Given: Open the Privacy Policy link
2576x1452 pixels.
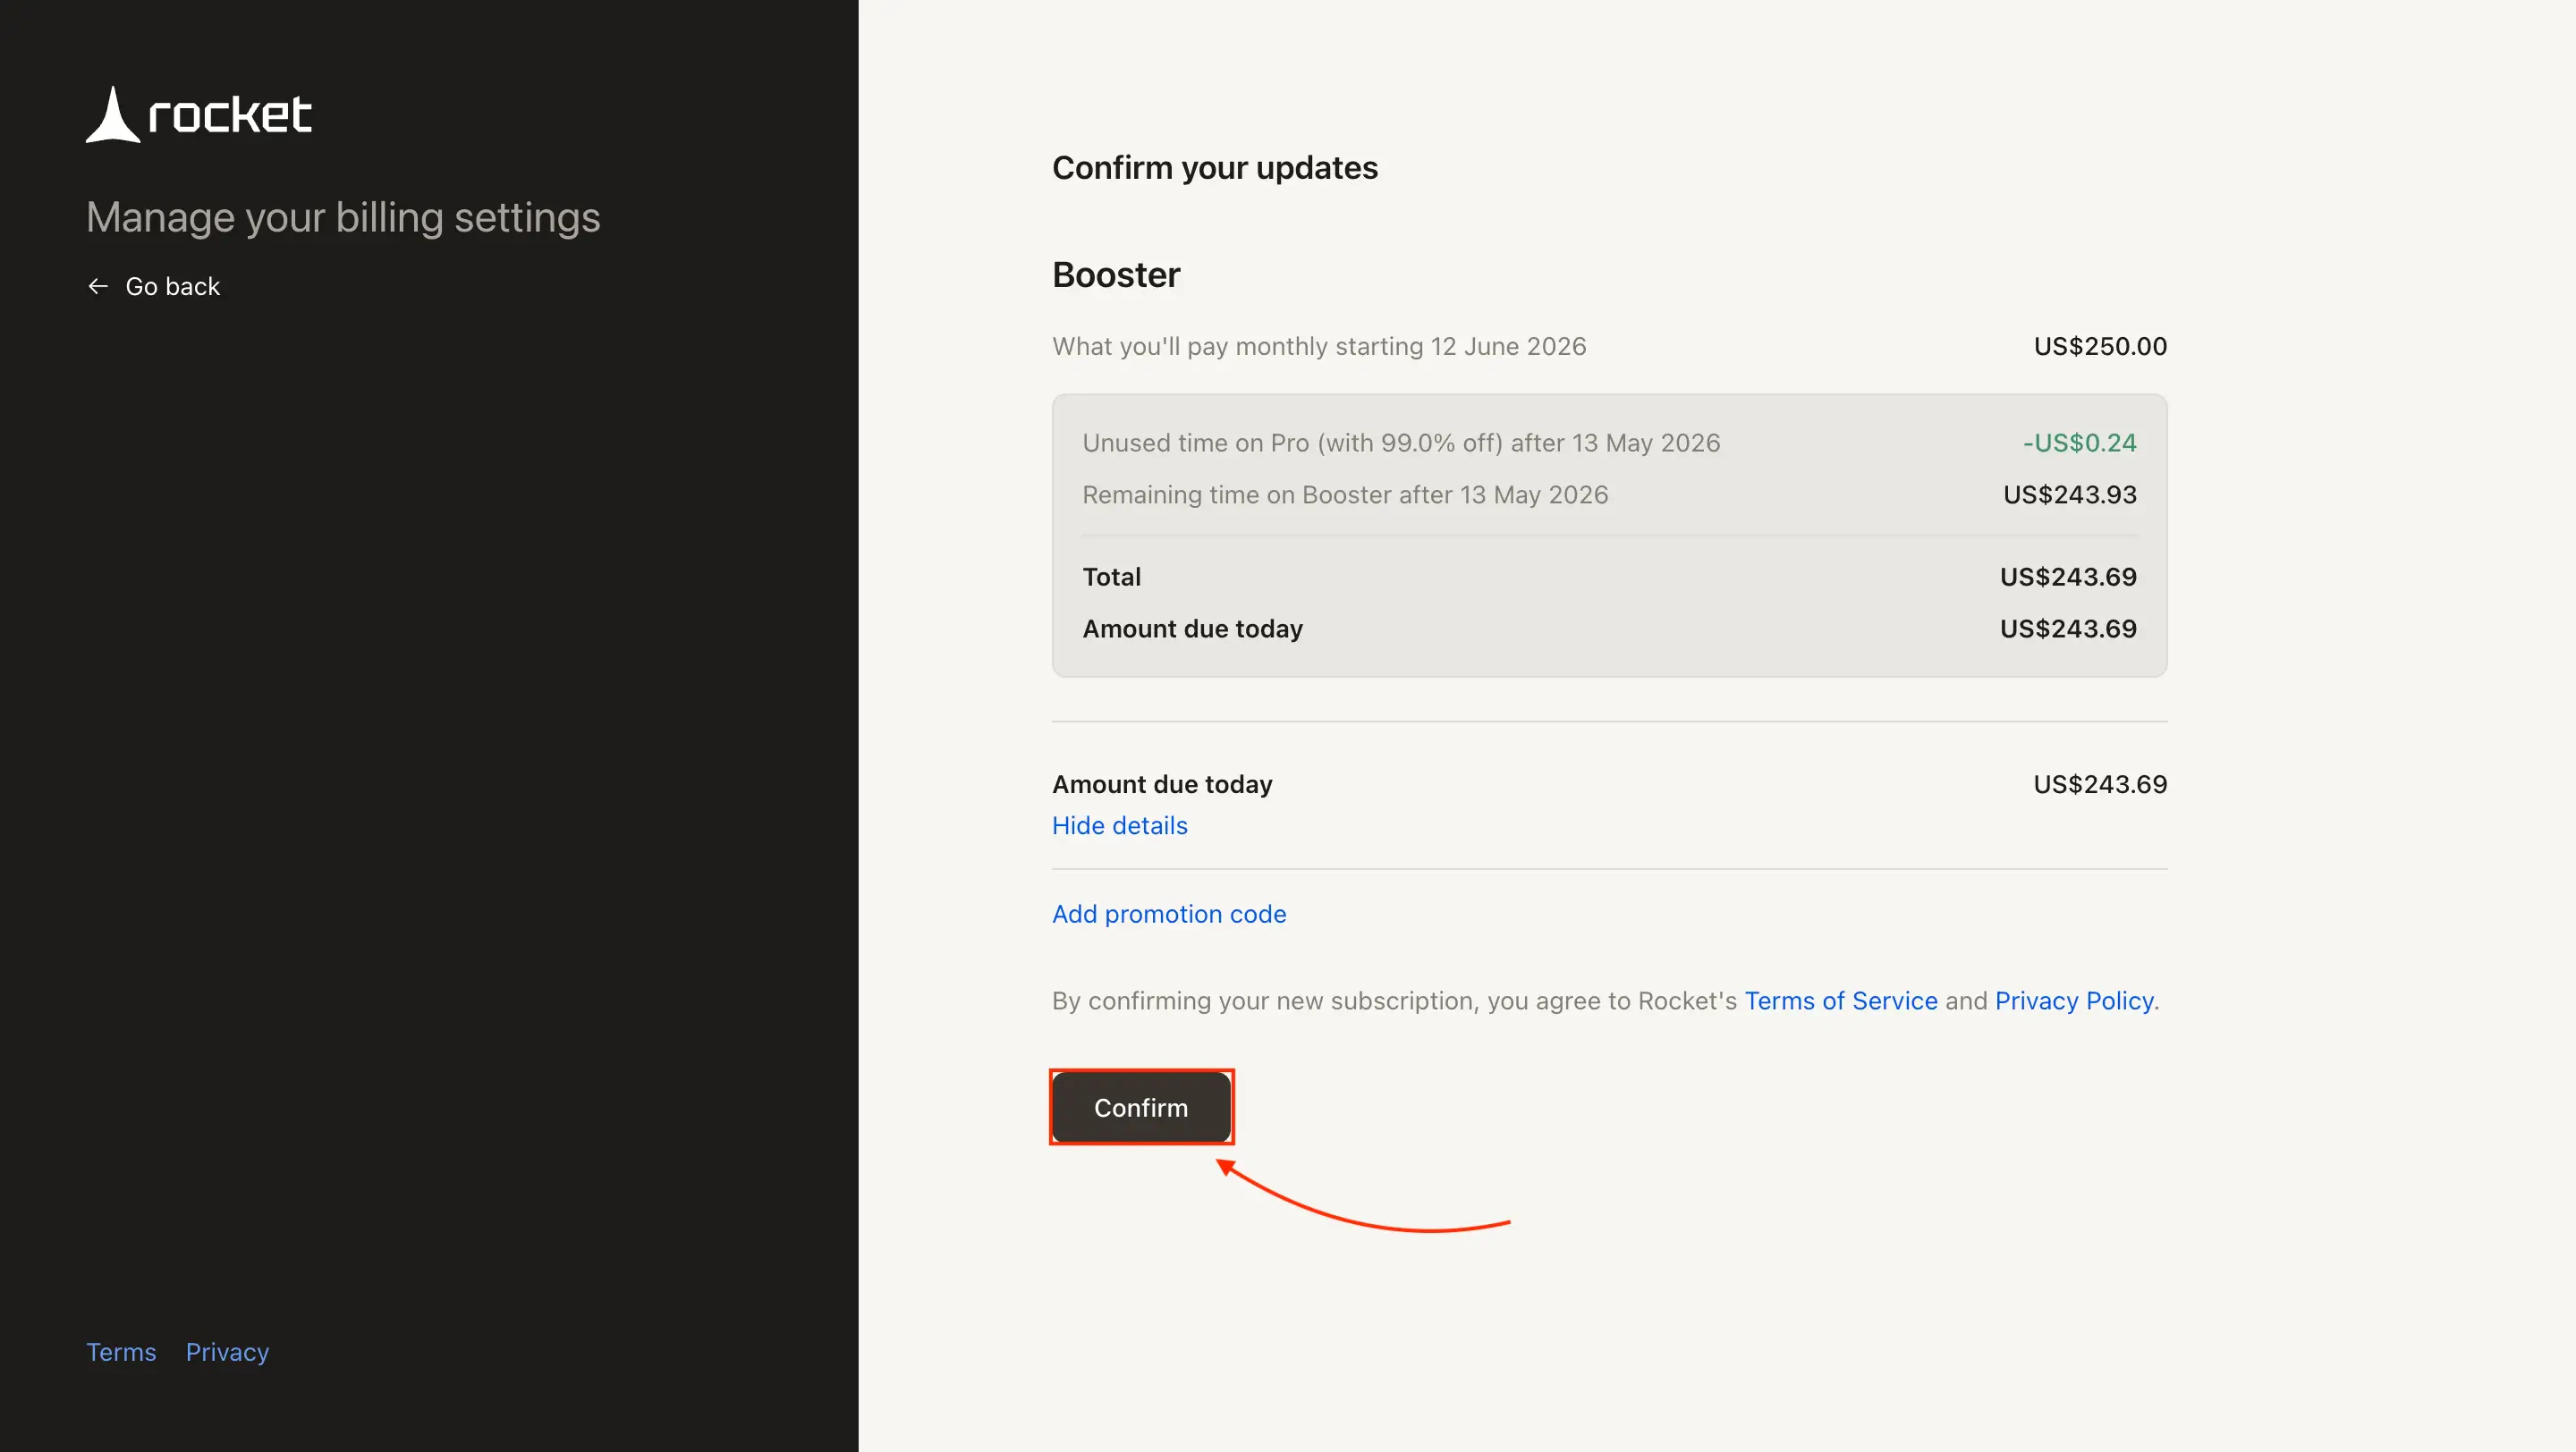Looking at the screenshot, I should pos(2074,1000).
